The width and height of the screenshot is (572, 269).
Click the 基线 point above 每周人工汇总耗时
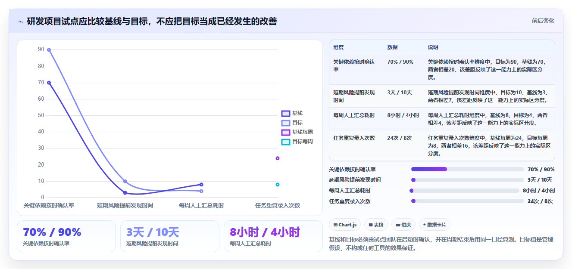click(201, 185)
